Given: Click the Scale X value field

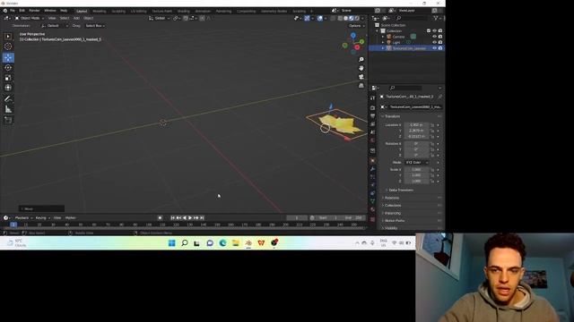Looking at the screenshot, I should click(416, 170).
